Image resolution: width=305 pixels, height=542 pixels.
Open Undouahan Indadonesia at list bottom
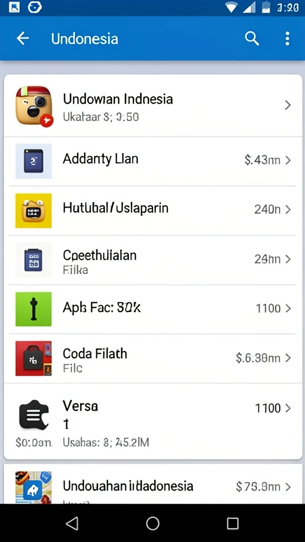152,486
